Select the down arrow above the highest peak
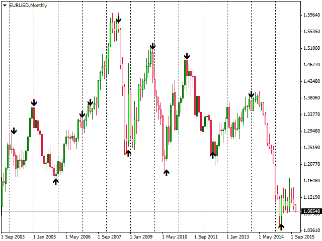The width and height of the screenshot is (322, 241). click(x=118, y=20)
